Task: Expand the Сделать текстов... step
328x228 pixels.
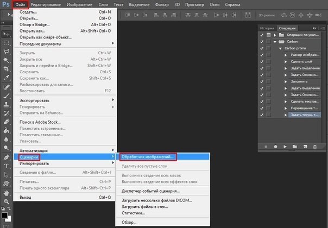Action: click(286, 102)
